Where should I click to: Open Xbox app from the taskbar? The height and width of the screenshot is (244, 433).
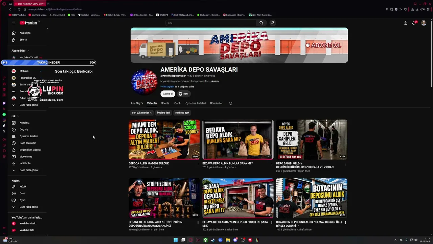click(x=205, y=240)
